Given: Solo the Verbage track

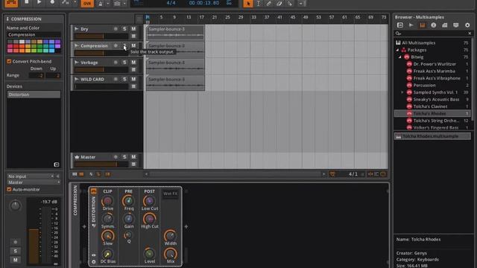Looking at the screenshot, I should (124, 63).
